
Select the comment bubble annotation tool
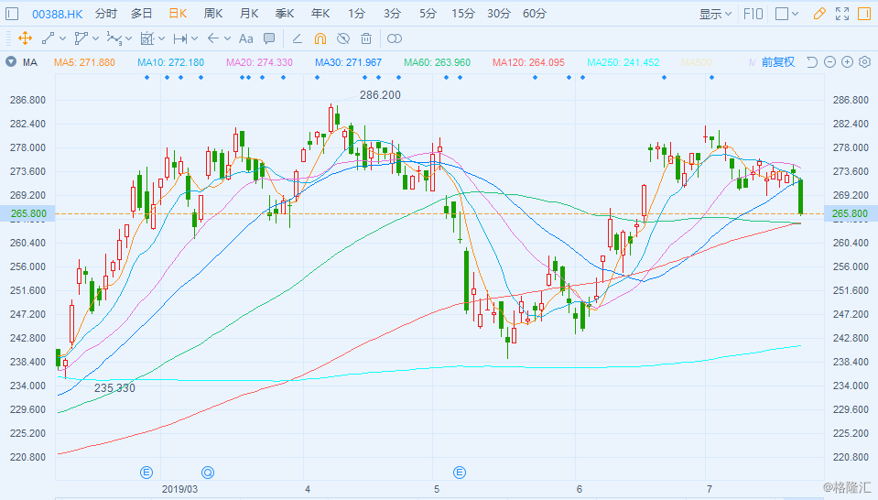tap(269, 38)
